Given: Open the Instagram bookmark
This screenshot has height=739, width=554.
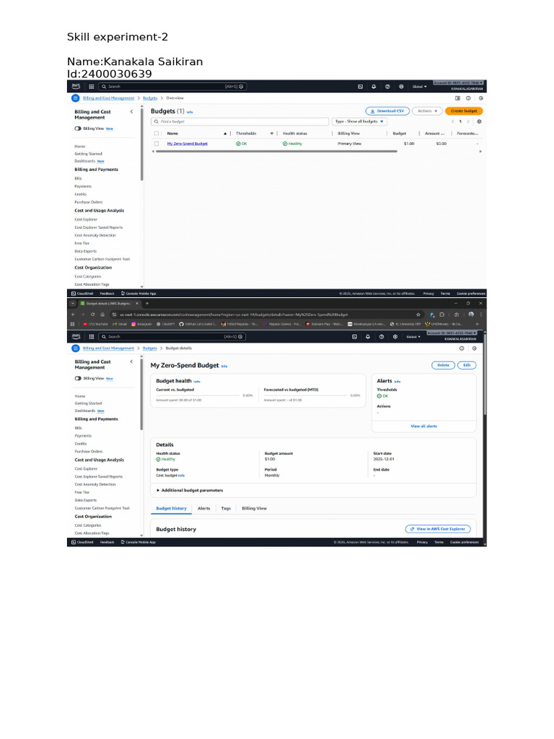Looking at the screenshot, I should click(x=142, y=324).
